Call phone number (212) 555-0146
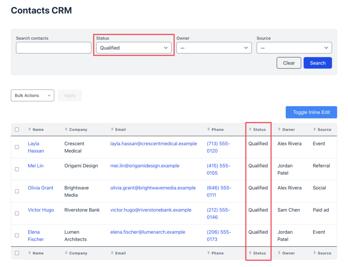348x267 pixels. point(219,214)
